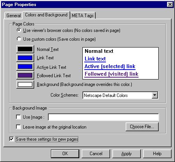Open the META Tags tab
The height and width of the screenshot is (162, 175).
click(x=83, y=16)
